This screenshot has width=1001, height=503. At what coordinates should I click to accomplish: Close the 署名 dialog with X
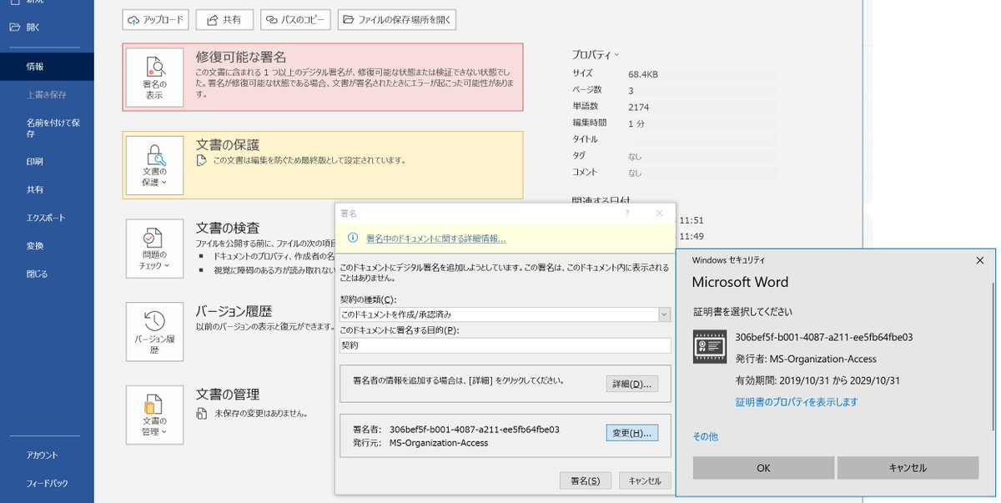pyautogui.click(x=659, y=214)
